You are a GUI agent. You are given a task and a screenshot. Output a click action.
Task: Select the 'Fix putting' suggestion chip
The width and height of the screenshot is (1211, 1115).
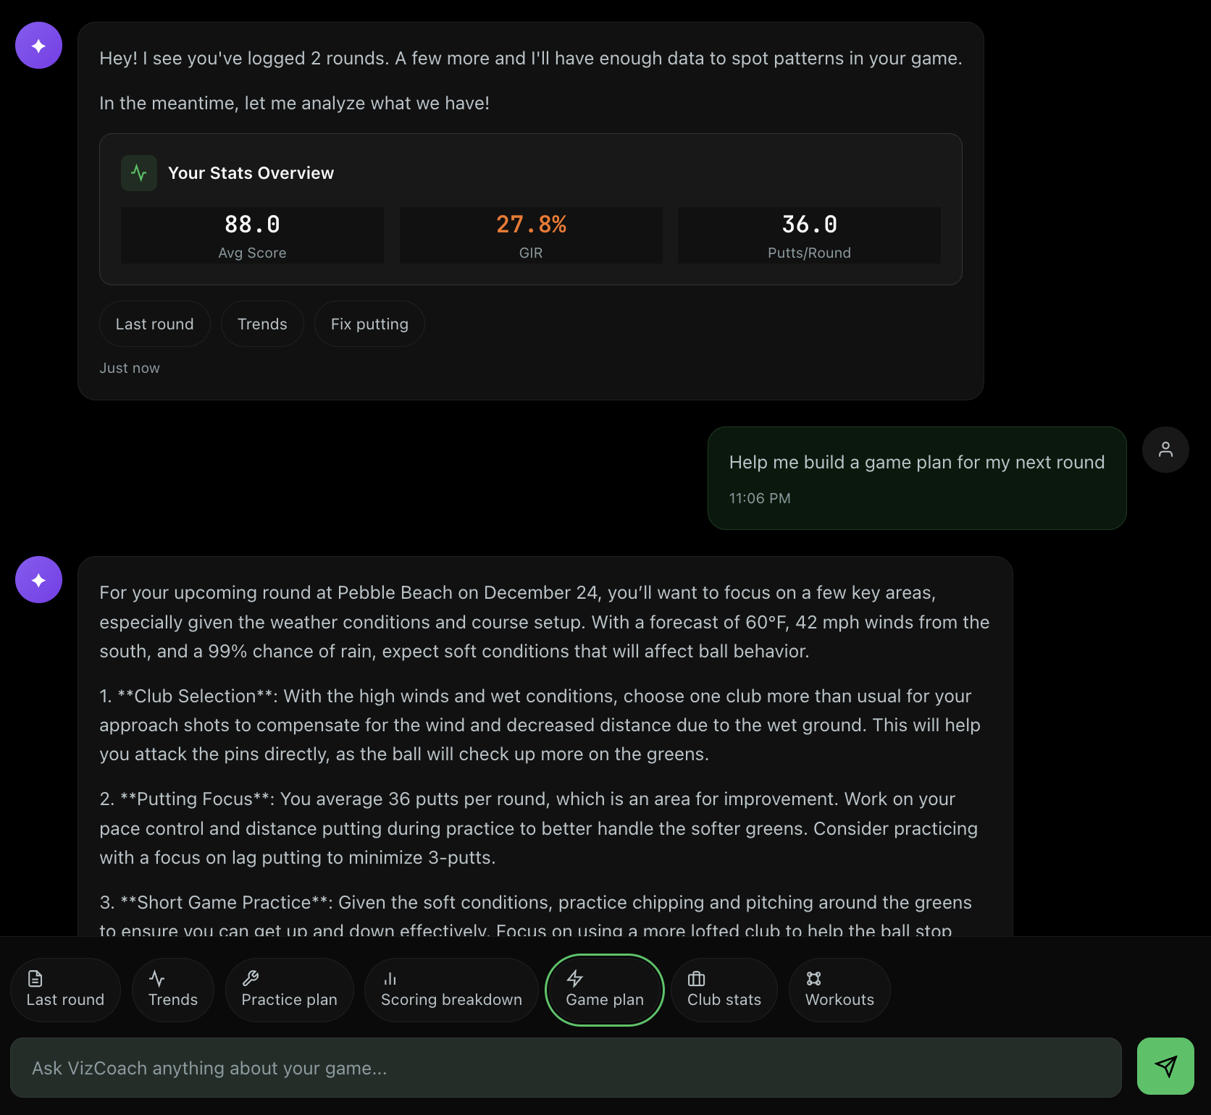pyautogui.click(x=369, y=324)
